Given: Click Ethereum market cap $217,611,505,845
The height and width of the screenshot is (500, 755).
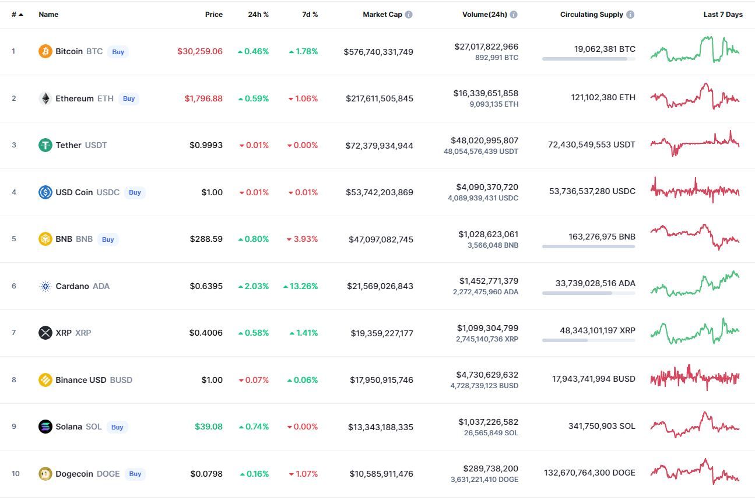Looking at the screenshot, I should (x=380, y=98).
